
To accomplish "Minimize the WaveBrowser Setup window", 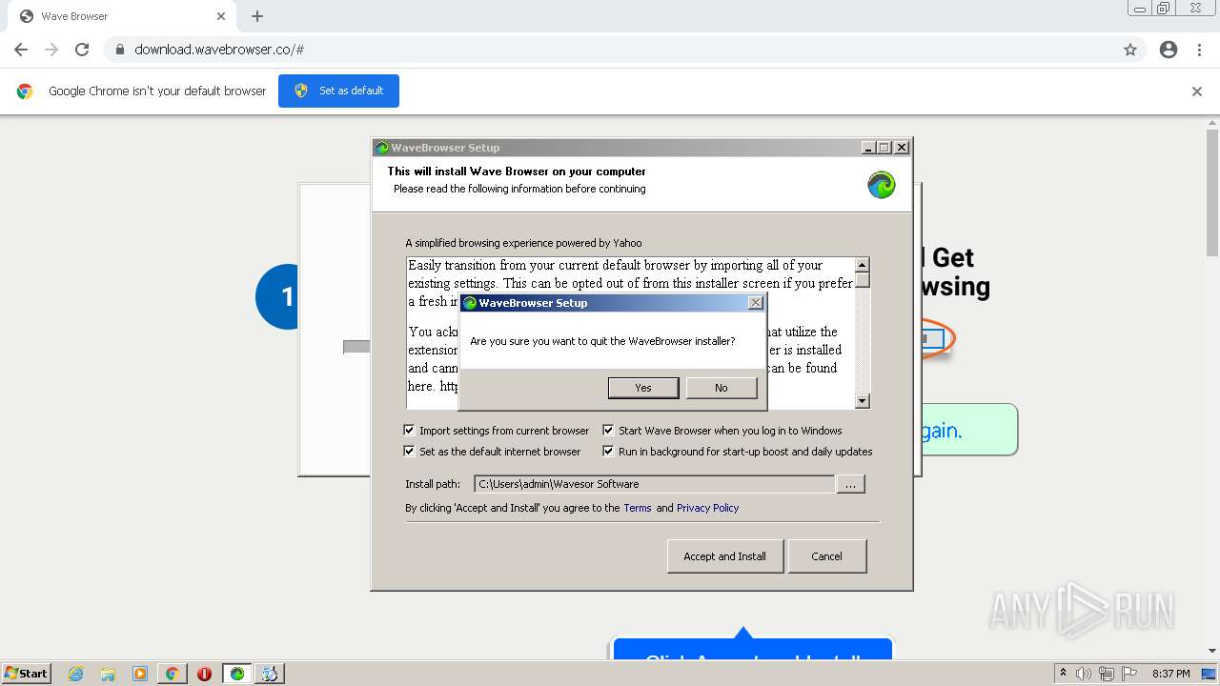I will coord(868,148).
